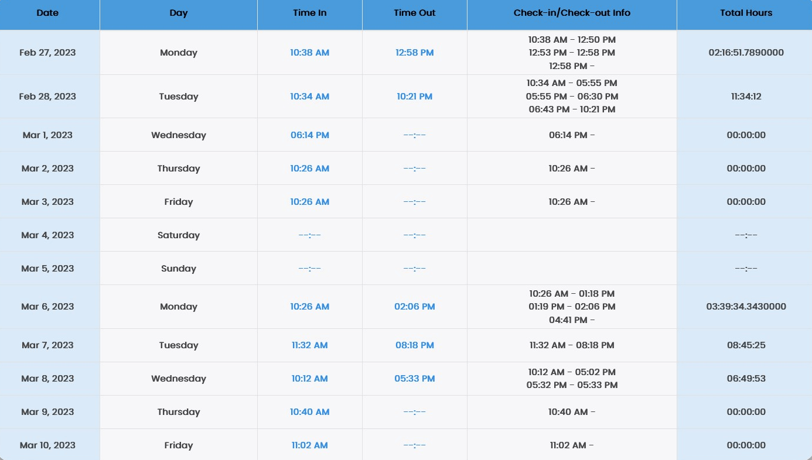Click the 10:40 AM Time In link
Screen dimensions: 812x460
pyautogui.click(x=310, y=412)
